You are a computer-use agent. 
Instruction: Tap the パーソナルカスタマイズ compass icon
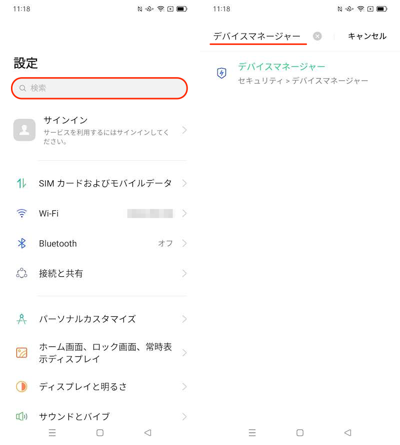point(21,319)
